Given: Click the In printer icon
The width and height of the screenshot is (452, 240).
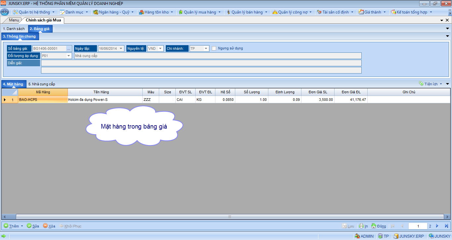Looking at the screenshot, I should (362, 226).
